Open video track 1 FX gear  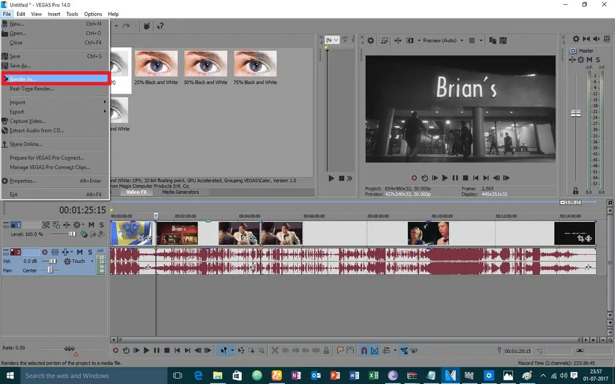point(77,225)
